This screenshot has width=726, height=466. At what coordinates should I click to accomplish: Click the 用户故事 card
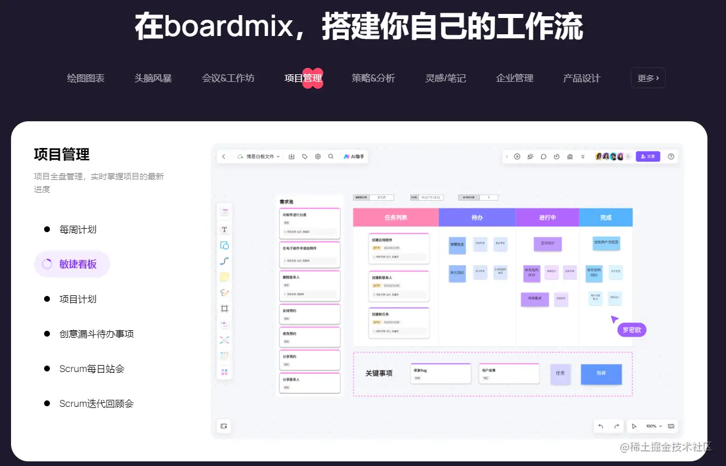tap(509, 373)
